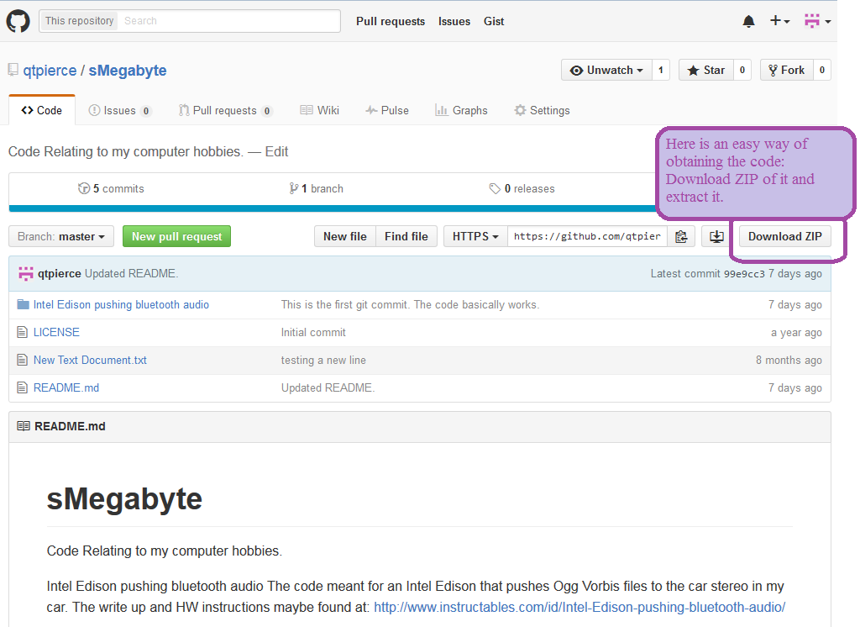The image size is (860, 627).
Task: Click the New pull request button
Action: point(176,237)
